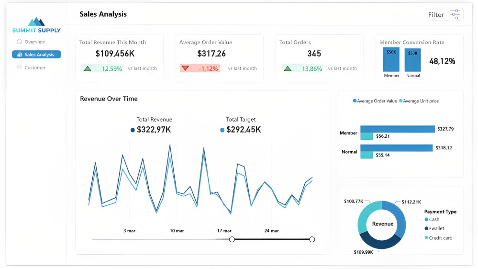Click the Summit Supply mountain logo
Viewport: 478px width, 269px height.
pyautogui.click(x=36, y=22)
